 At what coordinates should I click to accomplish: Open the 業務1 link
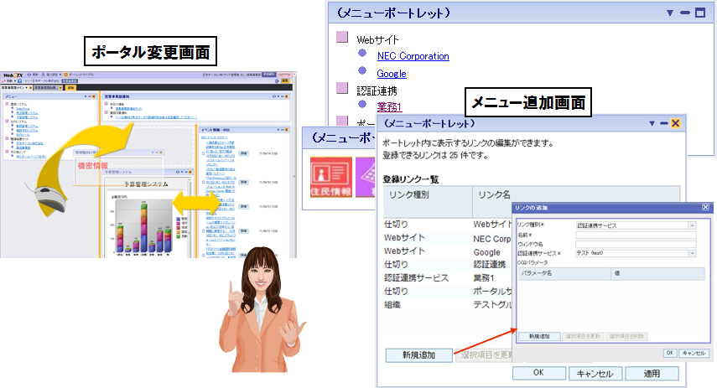[x=389, y=106]
